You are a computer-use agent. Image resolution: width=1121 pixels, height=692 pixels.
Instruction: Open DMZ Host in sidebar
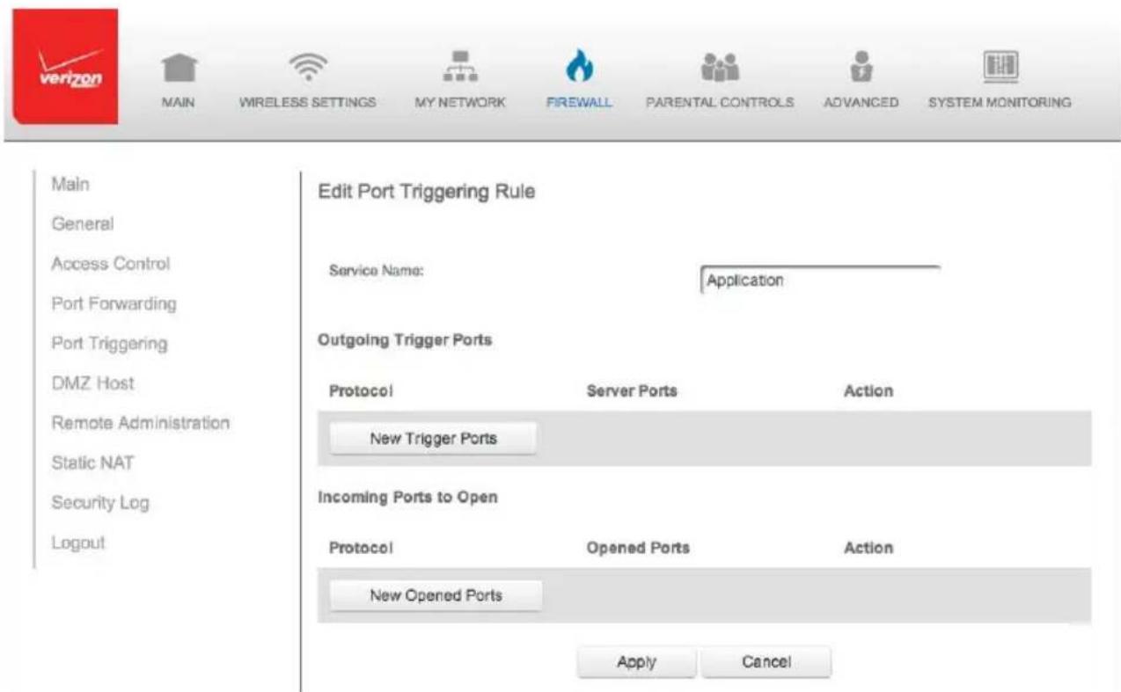(93, 383)
